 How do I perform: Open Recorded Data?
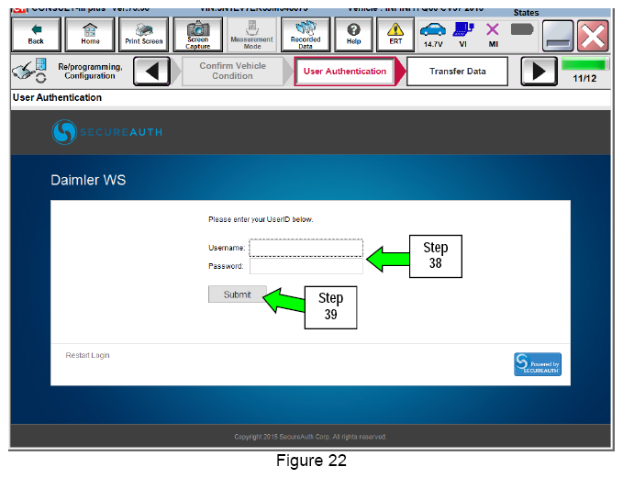[x=306, y=35]
